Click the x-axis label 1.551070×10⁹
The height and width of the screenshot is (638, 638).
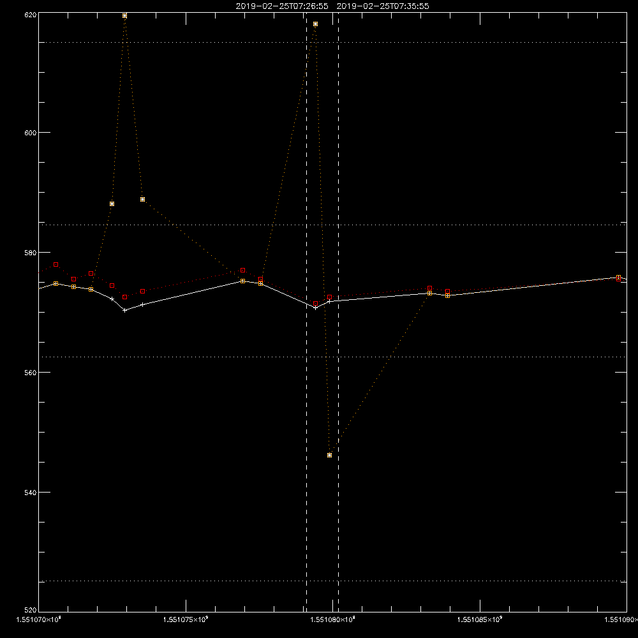click(39, 619)
